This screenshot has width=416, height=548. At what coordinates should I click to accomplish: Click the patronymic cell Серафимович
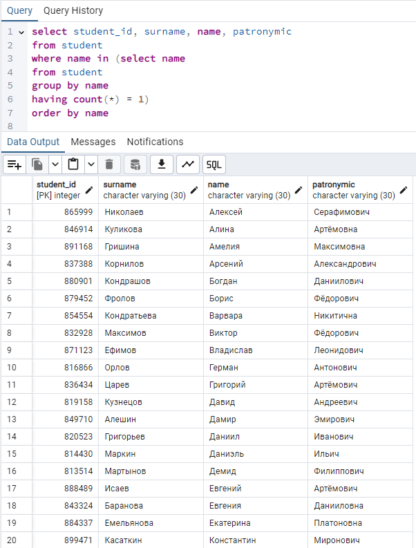coord(360,211)
